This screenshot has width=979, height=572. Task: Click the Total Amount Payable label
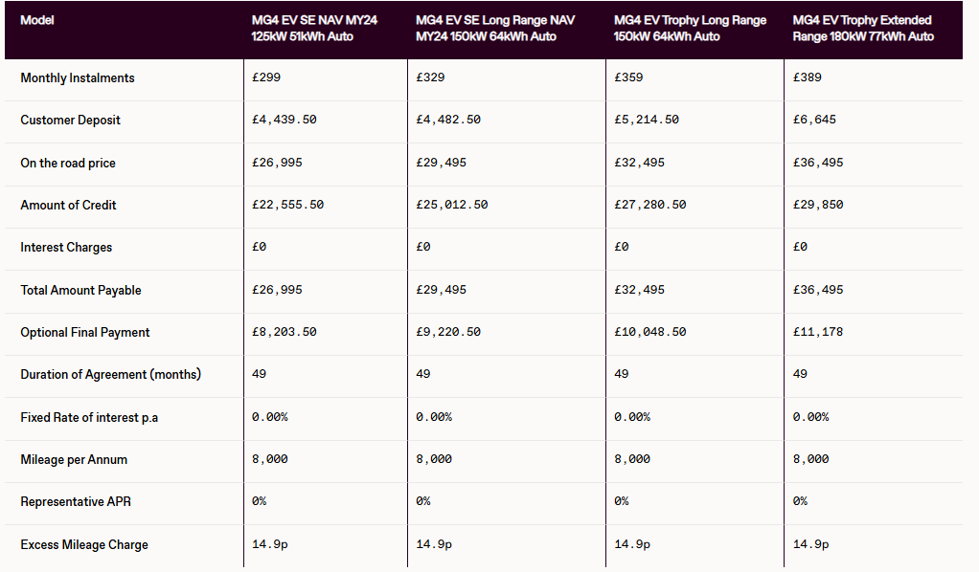coord(80,290)
